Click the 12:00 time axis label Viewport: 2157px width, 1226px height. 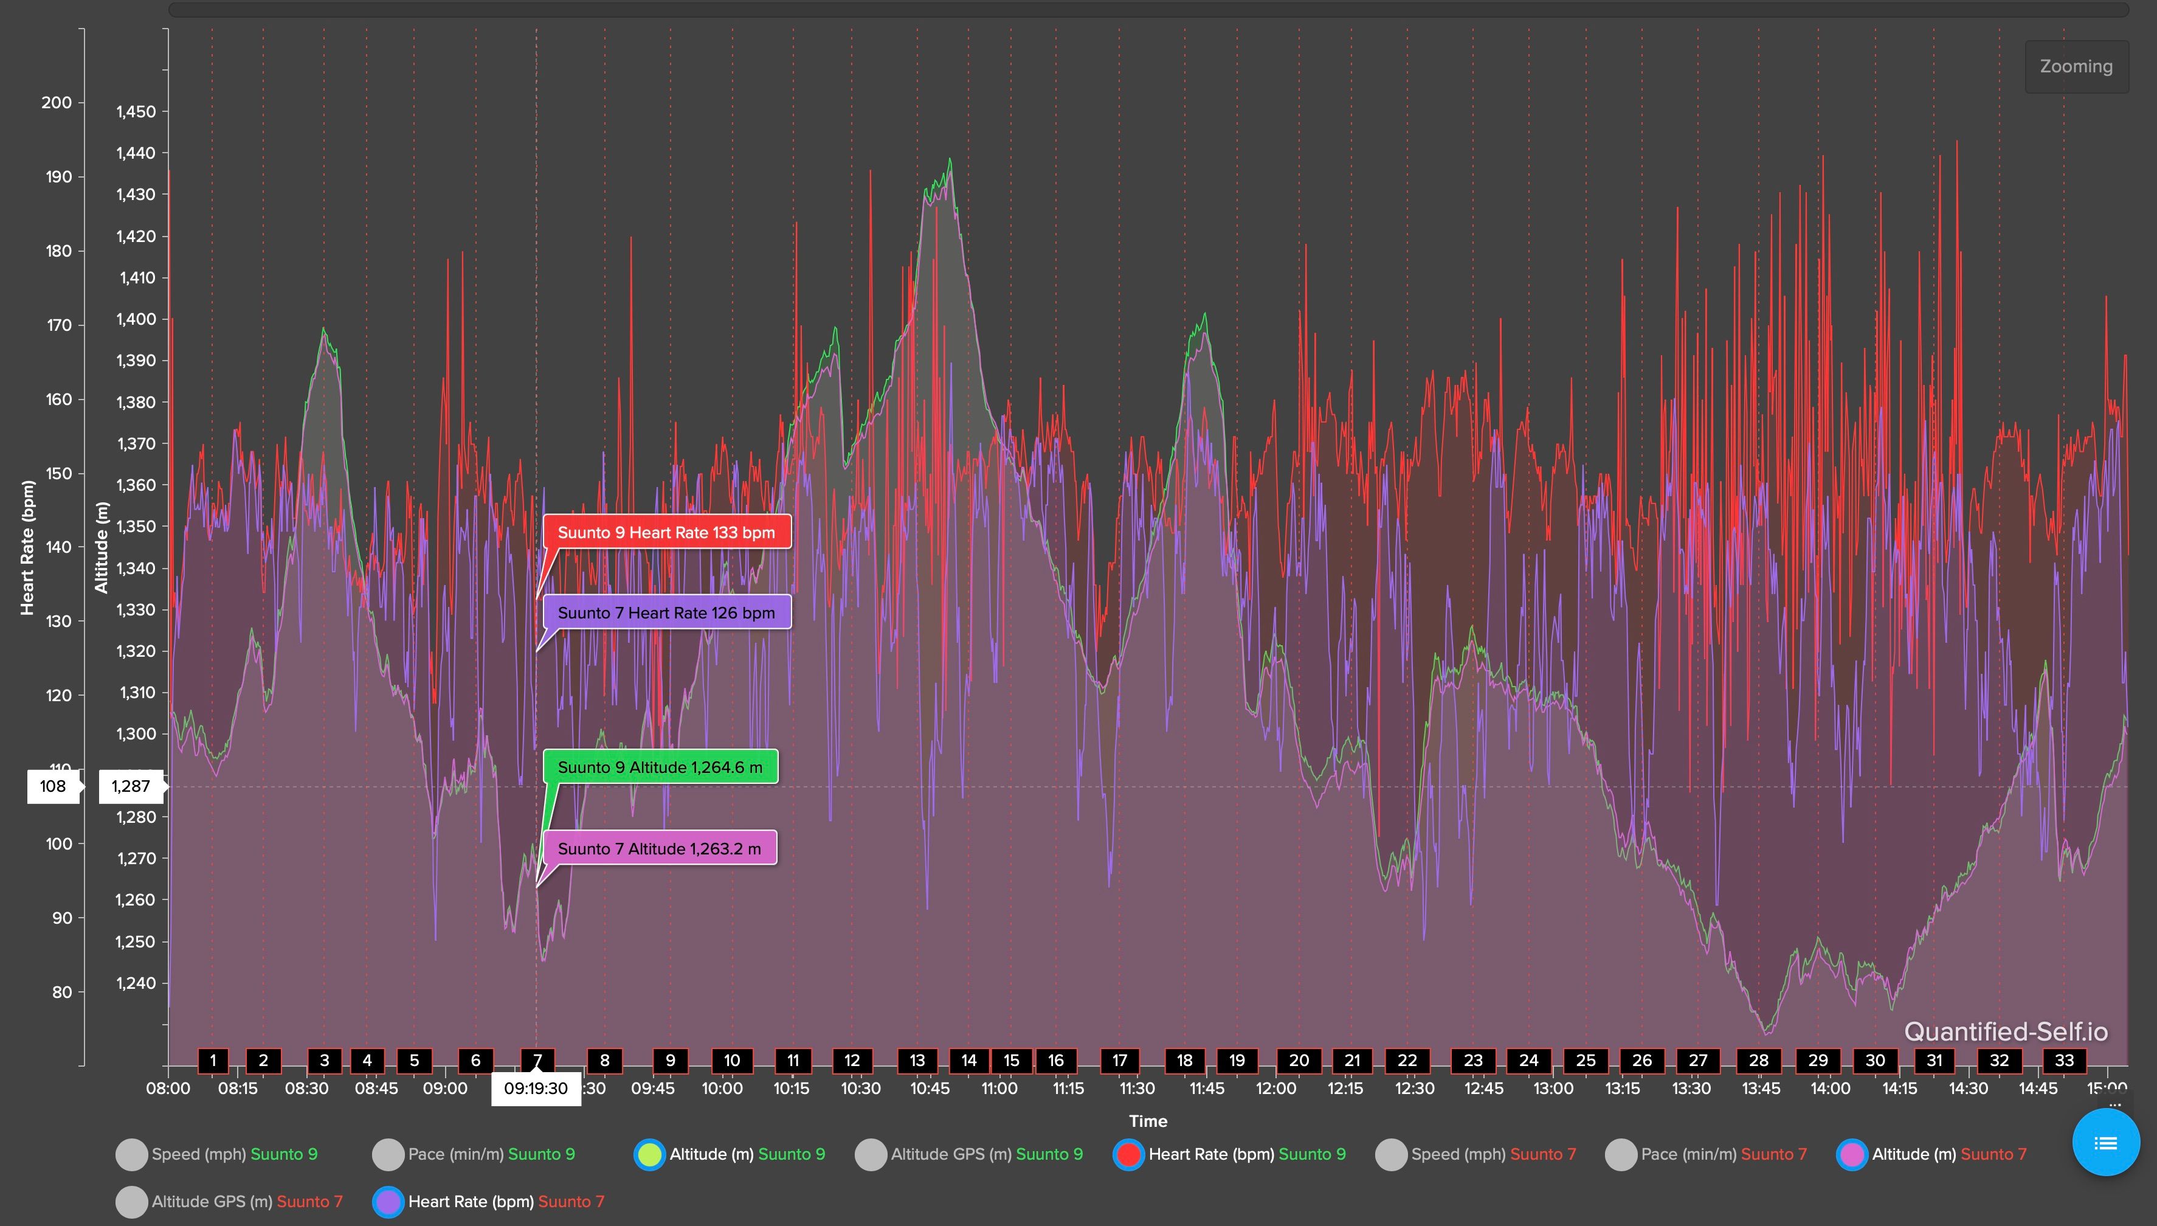[x=1277, y=1089]
